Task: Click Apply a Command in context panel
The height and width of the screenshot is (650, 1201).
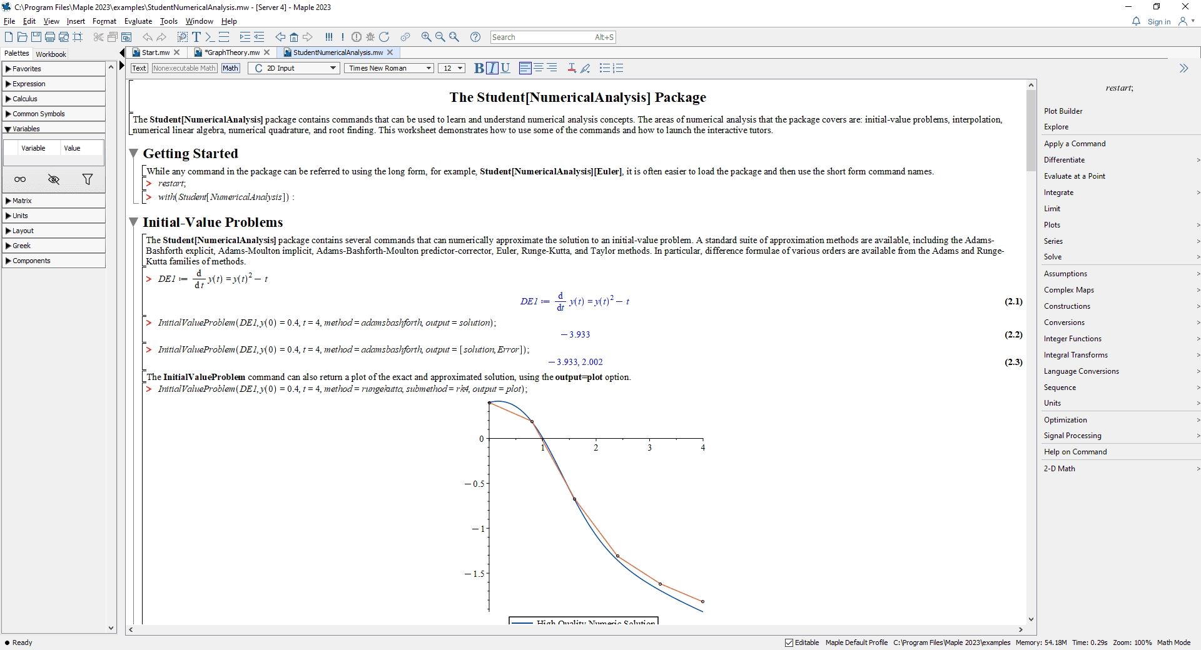Action: [1075, 144]
